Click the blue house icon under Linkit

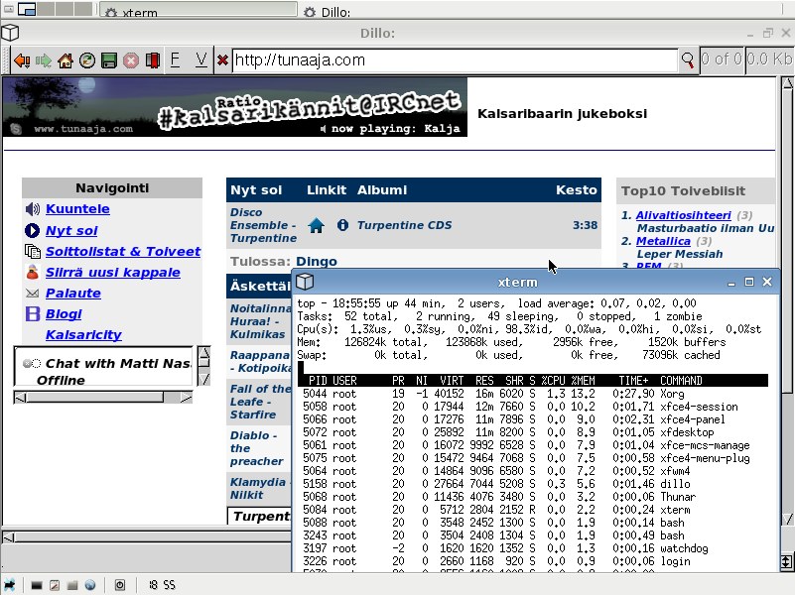click(x=317, y=226)
